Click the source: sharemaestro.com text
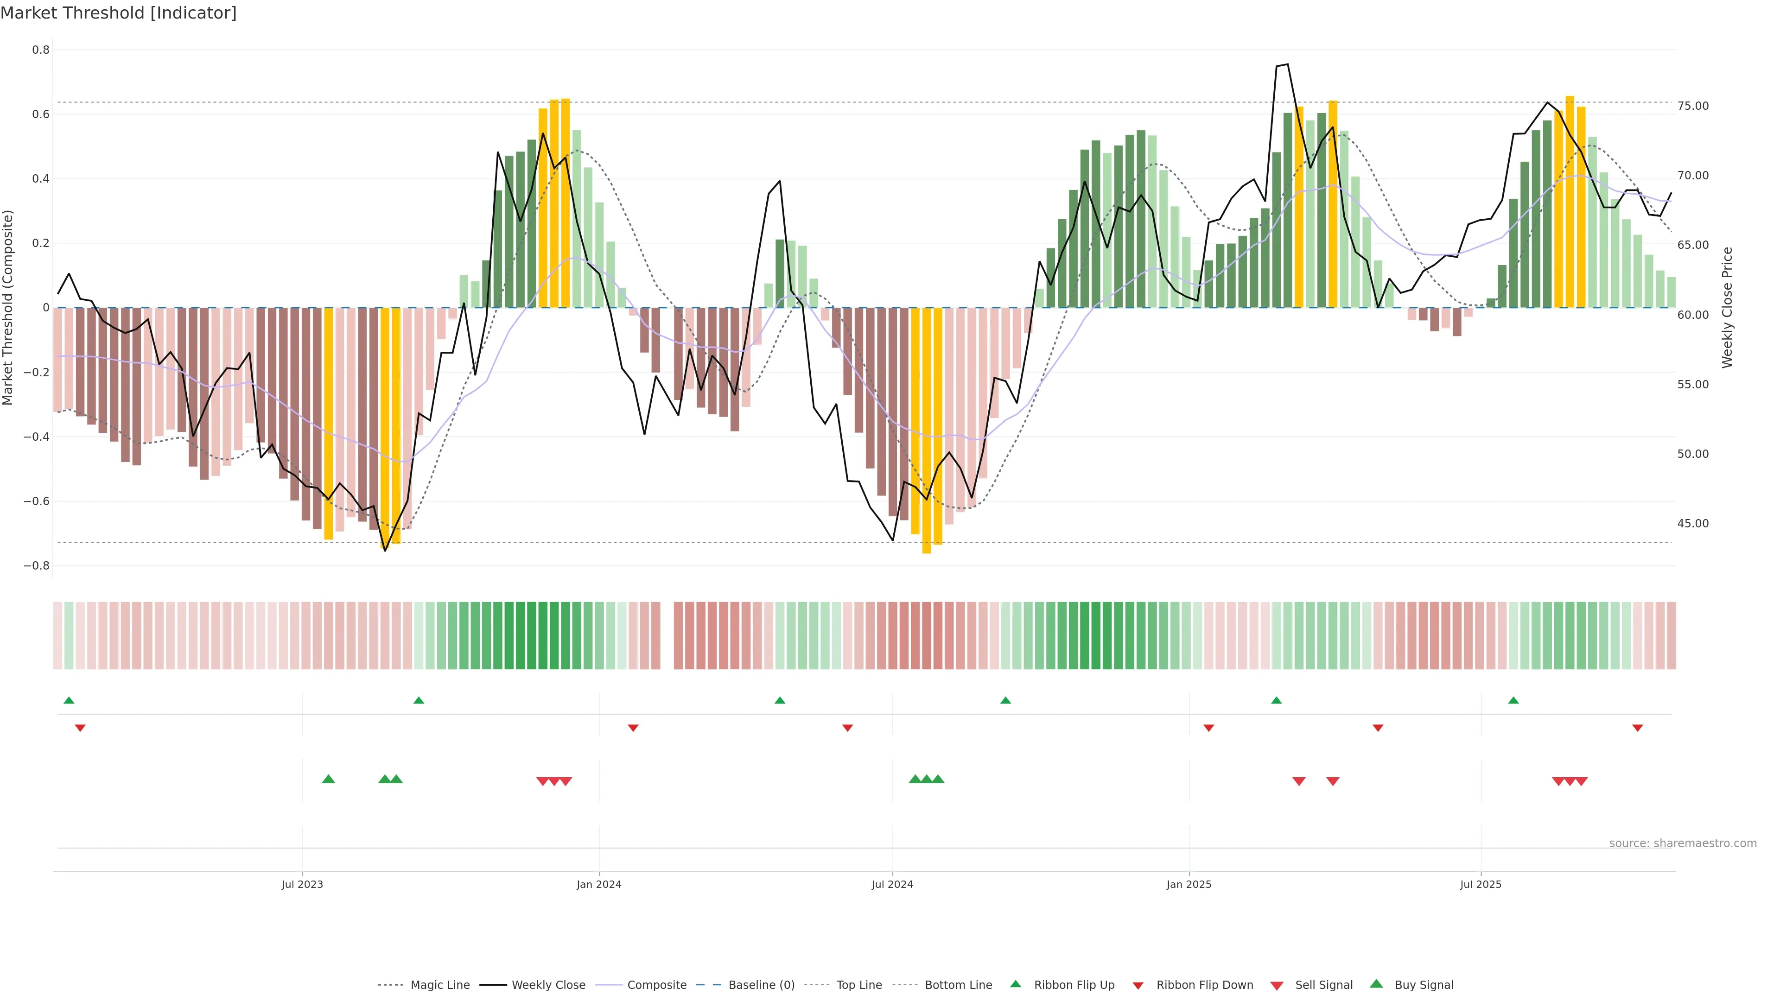Image resolution: width=1780 pixels, height=1001 pixels. pyautogui.click(x=1683, y=843)
